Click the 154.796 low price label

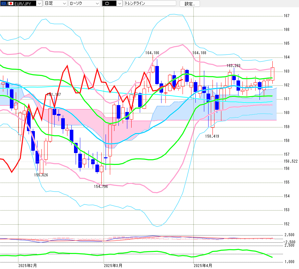click(101, 186)
